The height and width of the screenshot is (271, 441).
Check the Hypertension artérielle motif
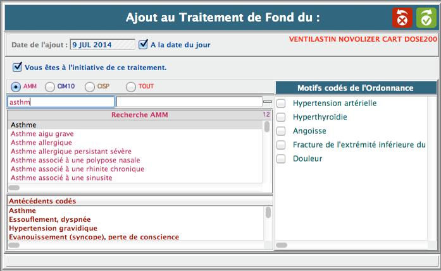pyautogui.click(x=282, y=103)
